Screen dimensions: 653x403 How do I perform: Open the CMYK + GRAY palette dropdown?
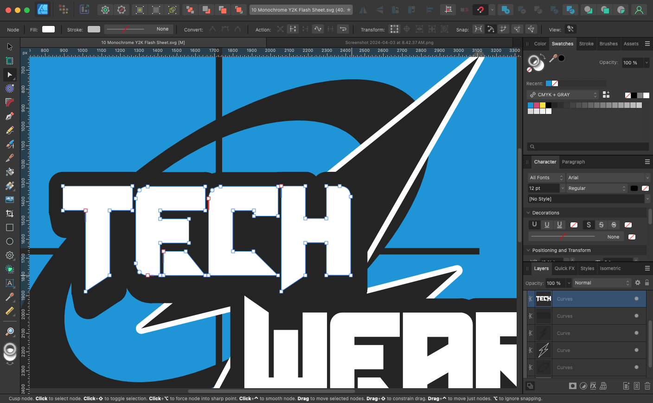563,94
